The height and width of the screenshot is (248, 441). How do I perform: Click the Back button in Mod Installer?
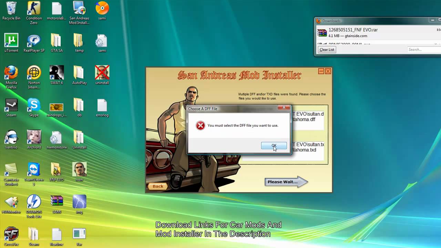click(x=158, y=186)
